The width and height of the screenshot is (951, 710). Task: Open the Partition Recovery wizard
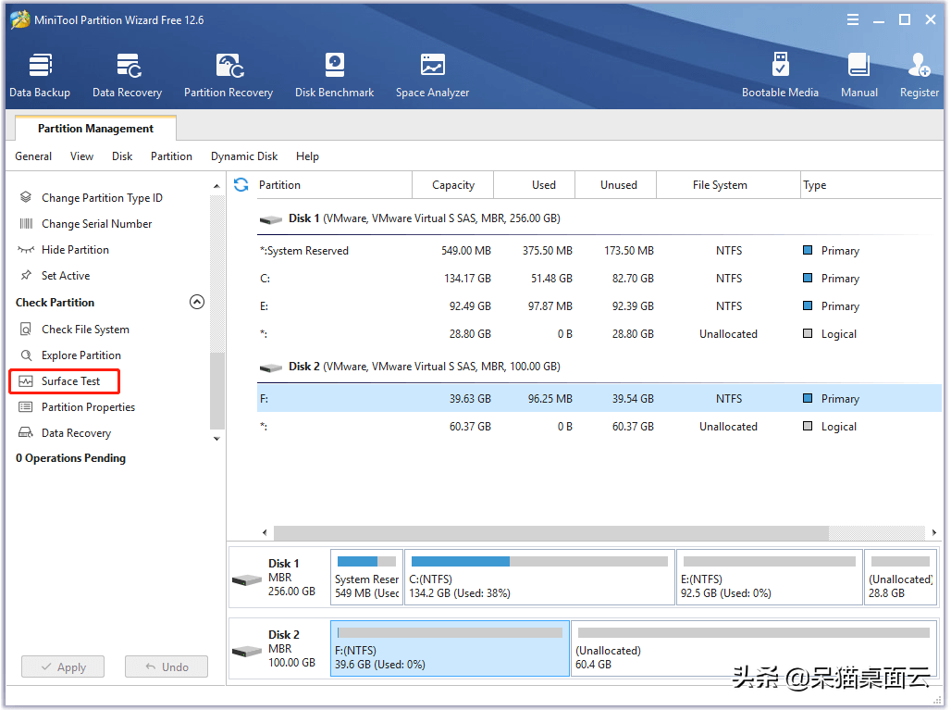[x=228, y=75]
